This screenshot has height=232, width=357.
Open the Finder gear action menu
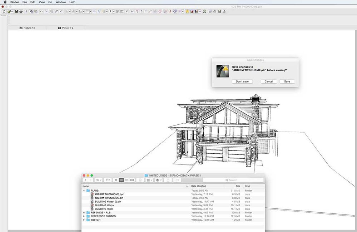pos(157,180)
